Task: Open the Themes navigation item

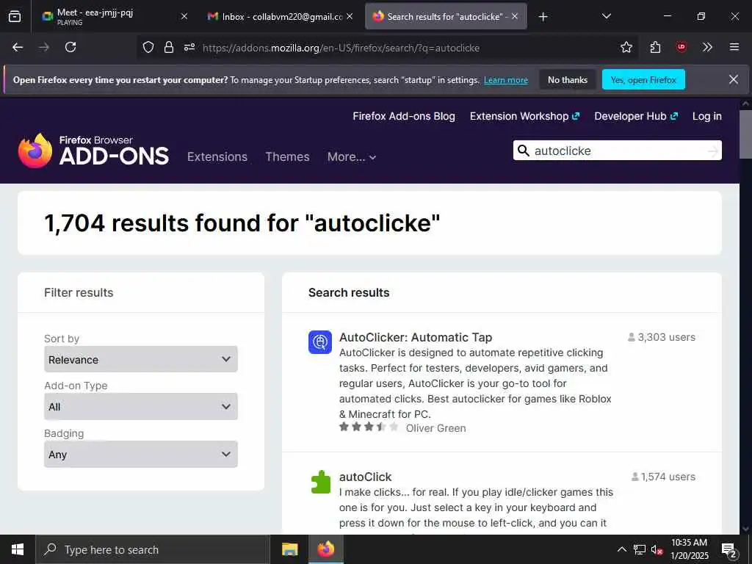Action: (287, 157)
